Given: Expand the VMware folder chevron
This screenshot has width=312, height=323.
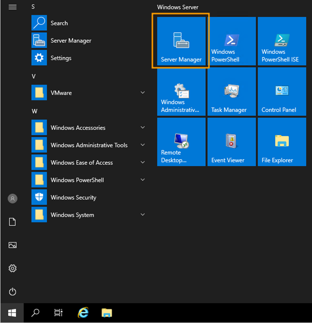Looking at the screenshot, I should click(142, 93).
